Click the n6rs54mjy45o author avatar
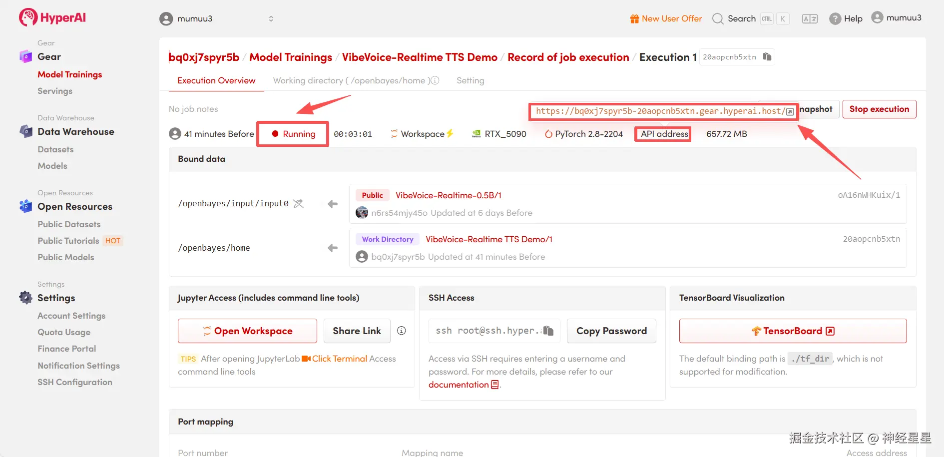Screen dimensions: 944x457 [x=362, y=213]
